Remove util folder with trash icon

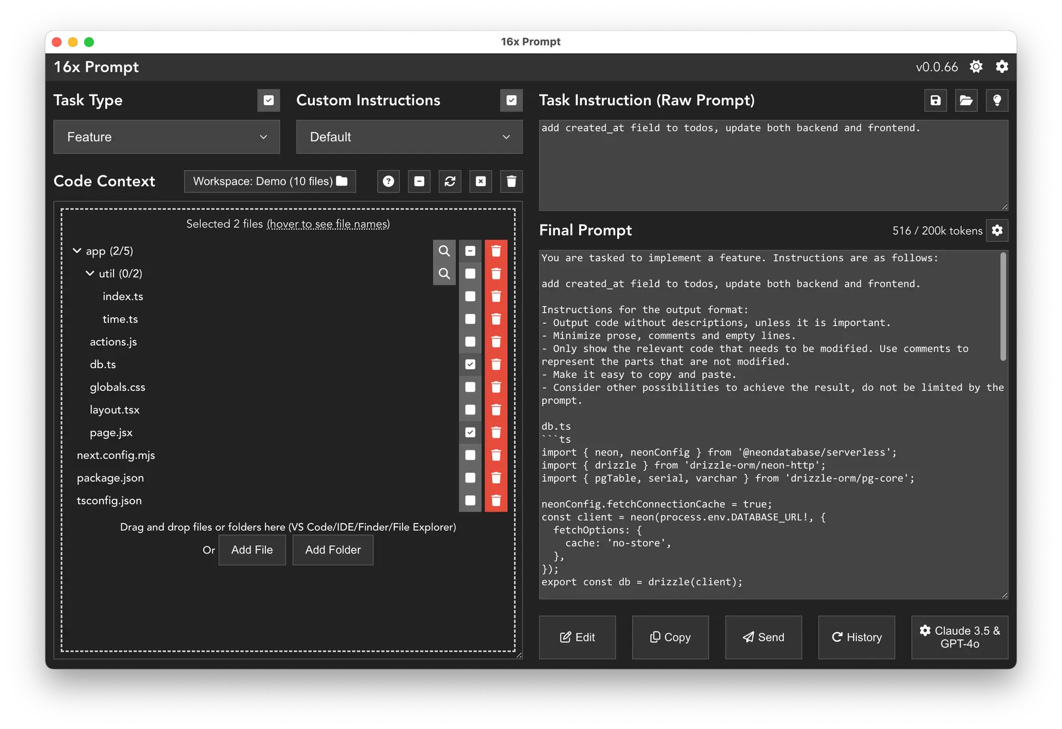tap(496, 273)
